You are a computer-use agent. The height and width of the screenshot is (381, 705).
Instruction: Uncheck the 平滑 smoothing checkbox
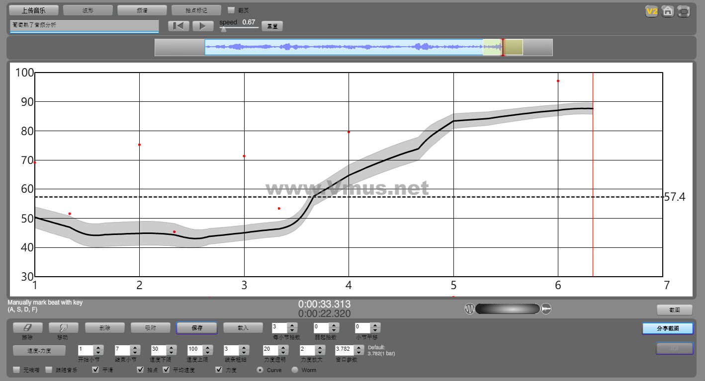pyautogui.click(x=96, y=370)
